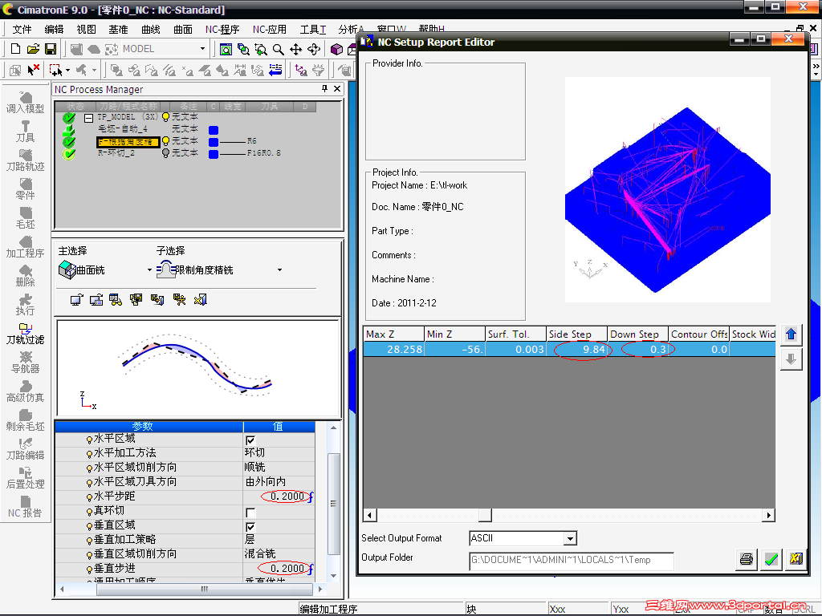Toggle the light bulb on the R-环切_2 row
822x616 pixels.
click(166, 153)
